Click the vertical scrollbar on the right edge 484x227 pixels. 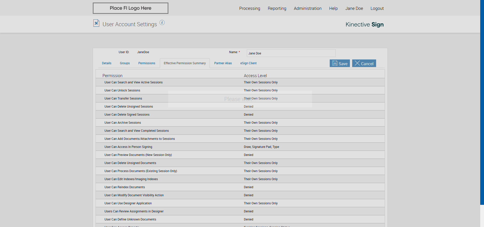click(x=482, y=101)
